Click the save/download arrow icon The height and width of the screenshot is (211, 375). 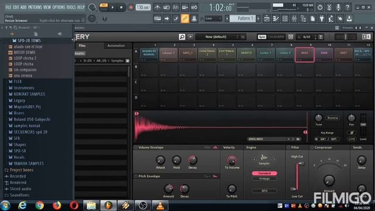349,18
